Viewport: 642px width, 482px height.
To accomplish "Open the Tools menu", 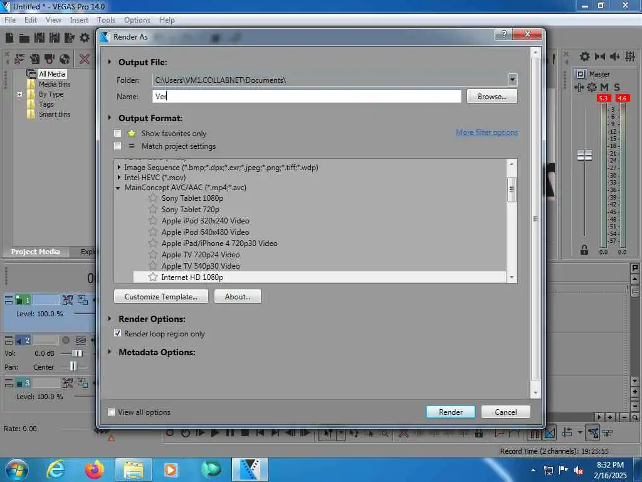I will [x=106, y=20].
